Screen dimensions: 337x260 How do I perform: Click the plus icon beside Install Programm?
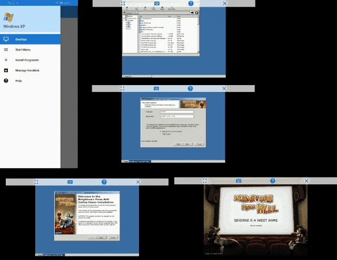[6, 60]
